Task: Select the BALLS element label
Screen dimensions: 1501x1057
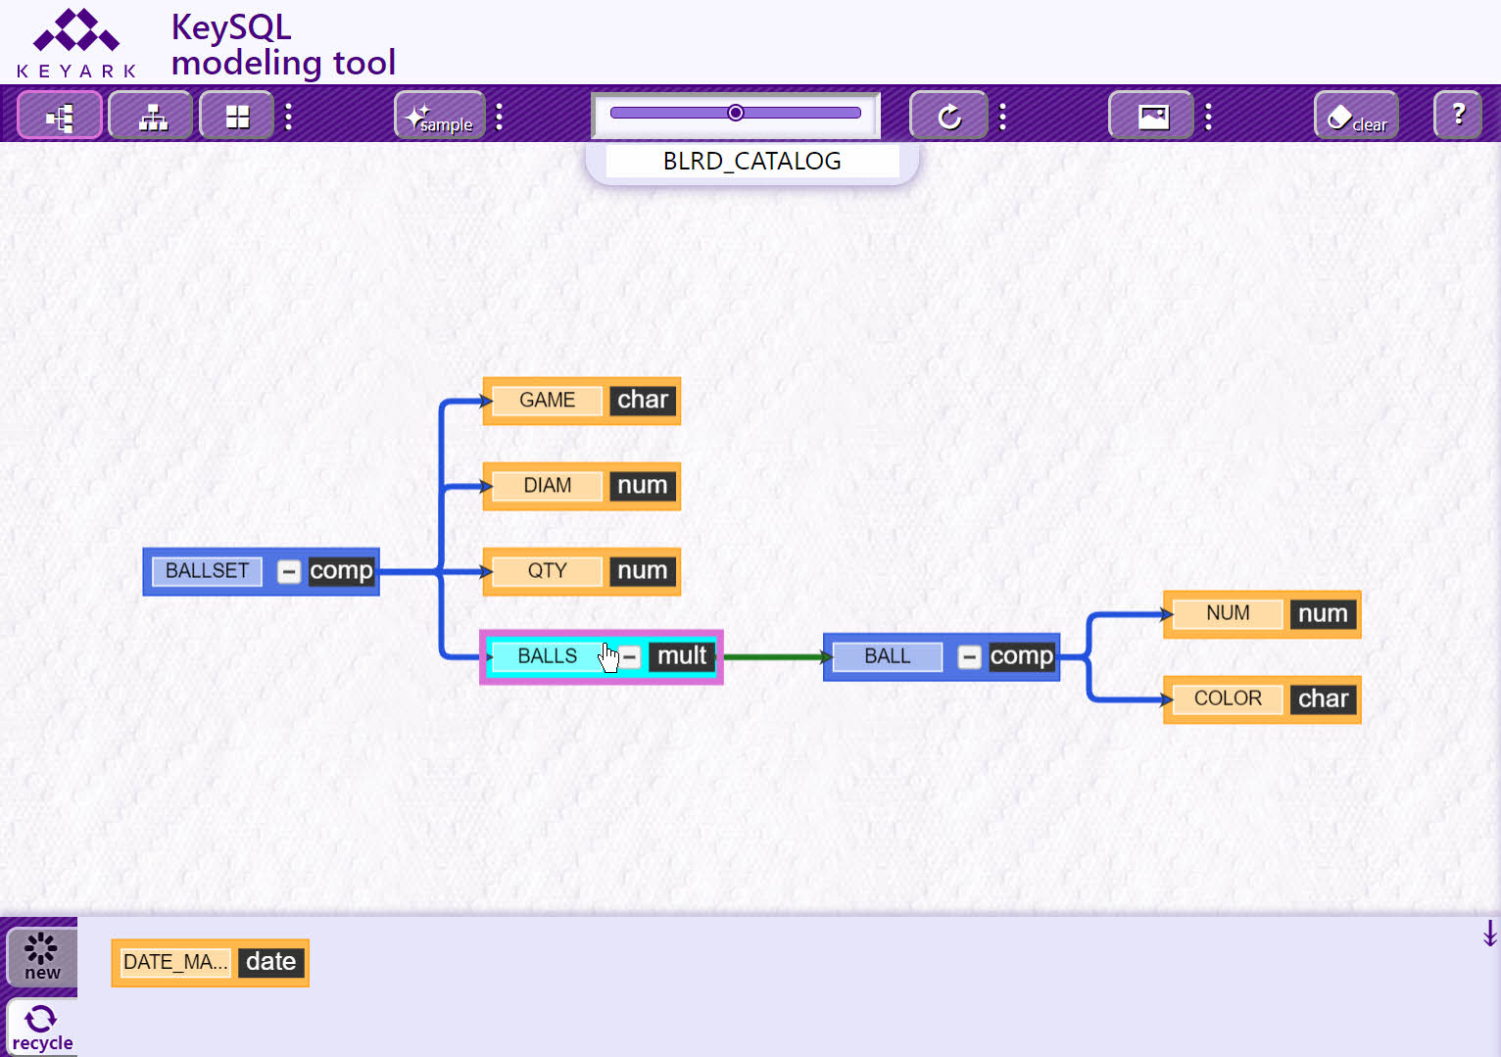Action: tap(547, 656)
